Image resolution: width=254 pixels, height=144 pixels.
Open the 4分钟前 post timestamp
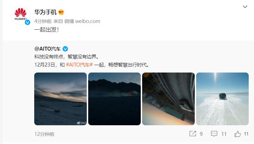tap(43, 21)
